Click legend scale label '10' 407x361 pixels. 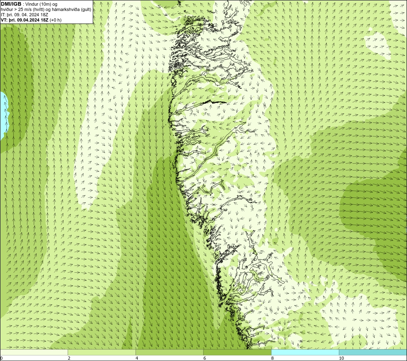(341, 358)
